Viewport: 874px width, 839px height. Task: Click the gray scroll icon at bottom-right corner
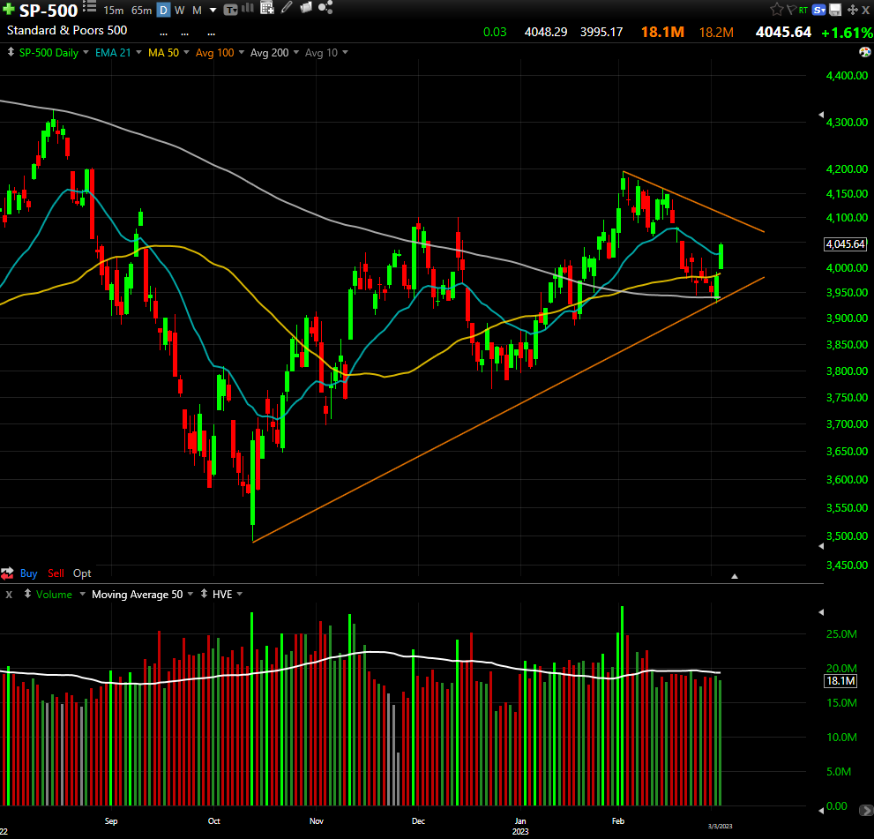tap(866, 810)
